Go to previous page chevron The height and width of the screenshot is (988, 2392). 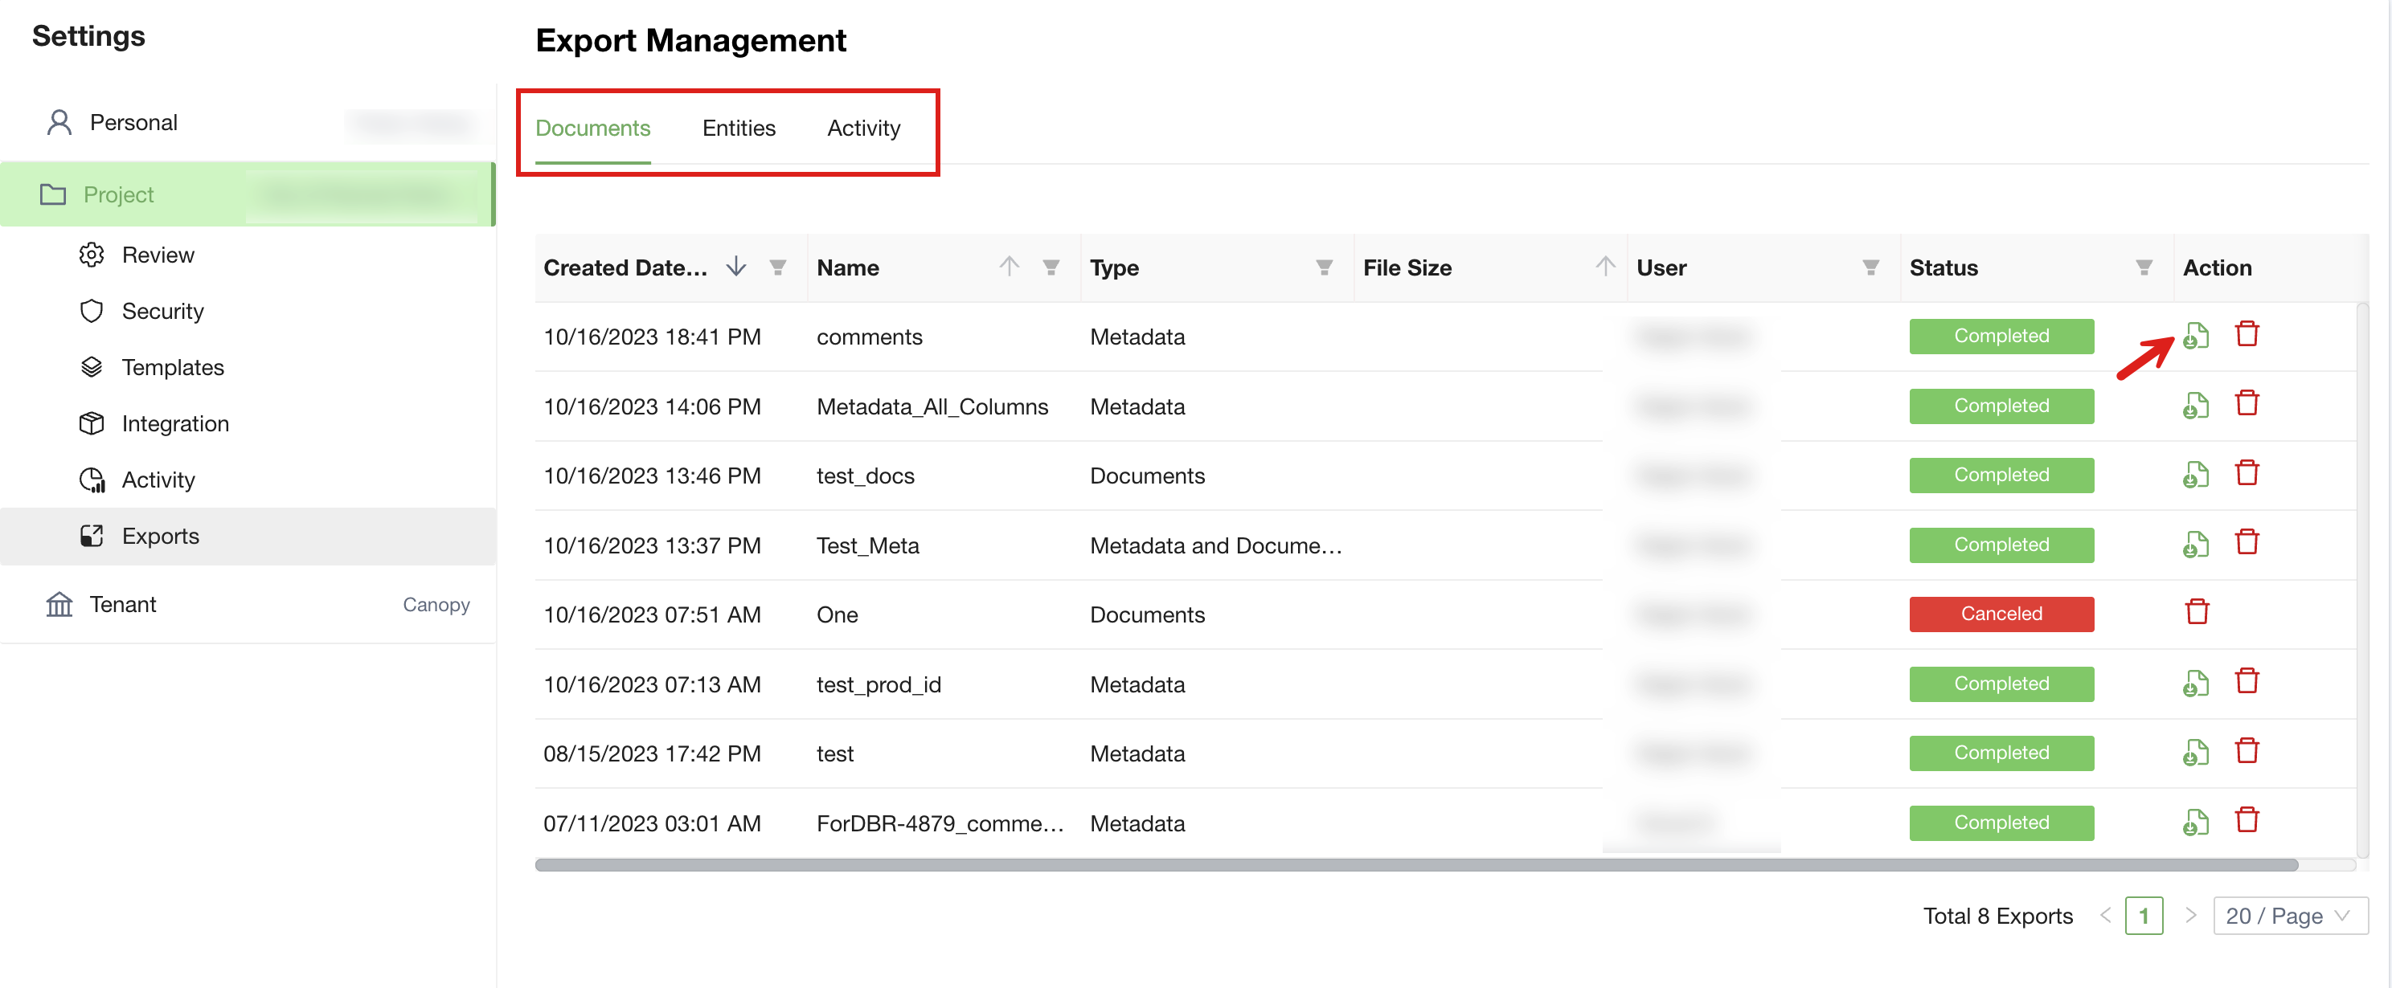pyautogui.click(x=2105, y=915)
